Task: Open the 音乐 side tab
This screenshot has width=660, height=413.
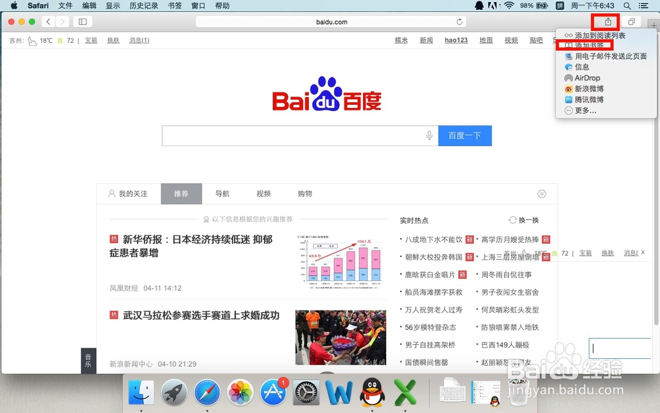Action: [88, 361]
